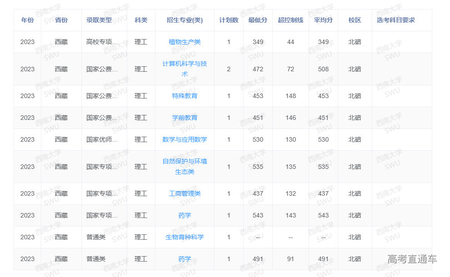Click the truncated 国家优师 admission type cell
Screen dimensions: 450x277
tap(102, 139)
